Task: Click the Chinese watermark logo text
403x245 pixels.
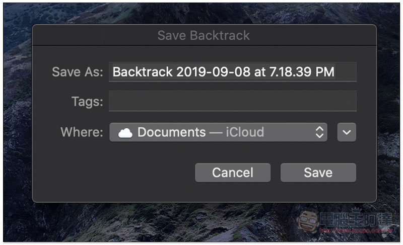Action: (x=356, y=219)
